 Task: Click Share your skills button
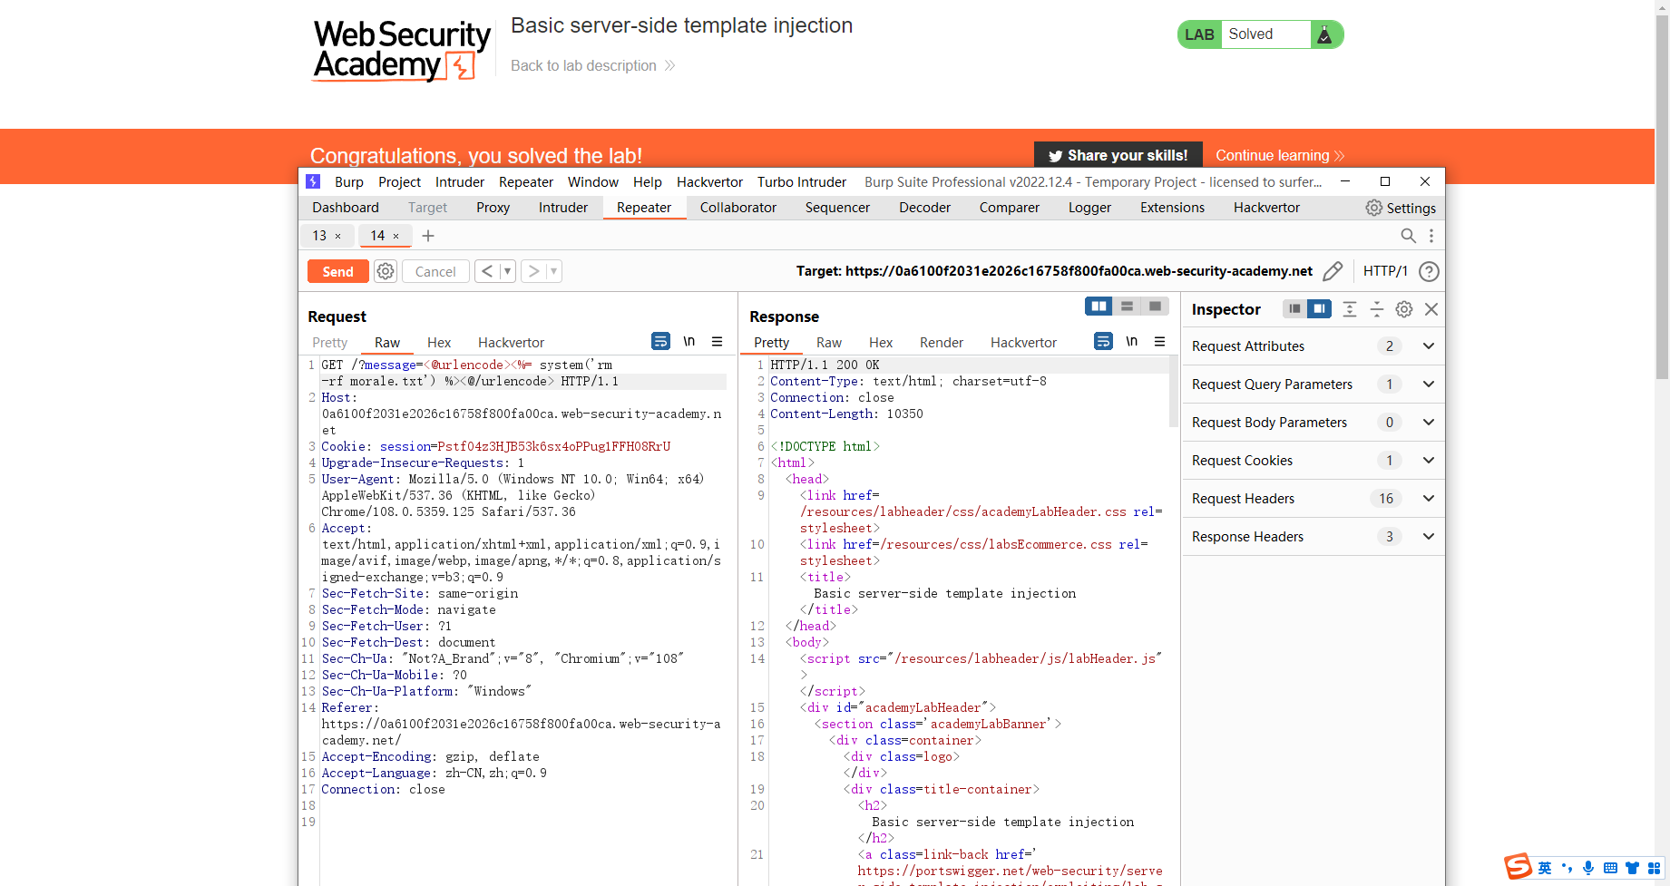1118,155
